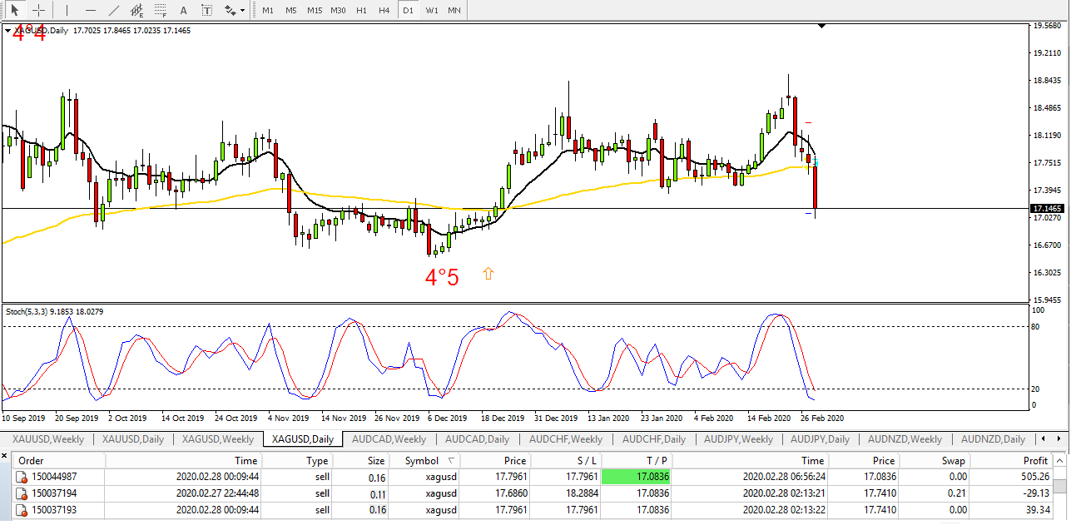
Task: Switch chart to M30 timeframe
Action: pos(337,10)
